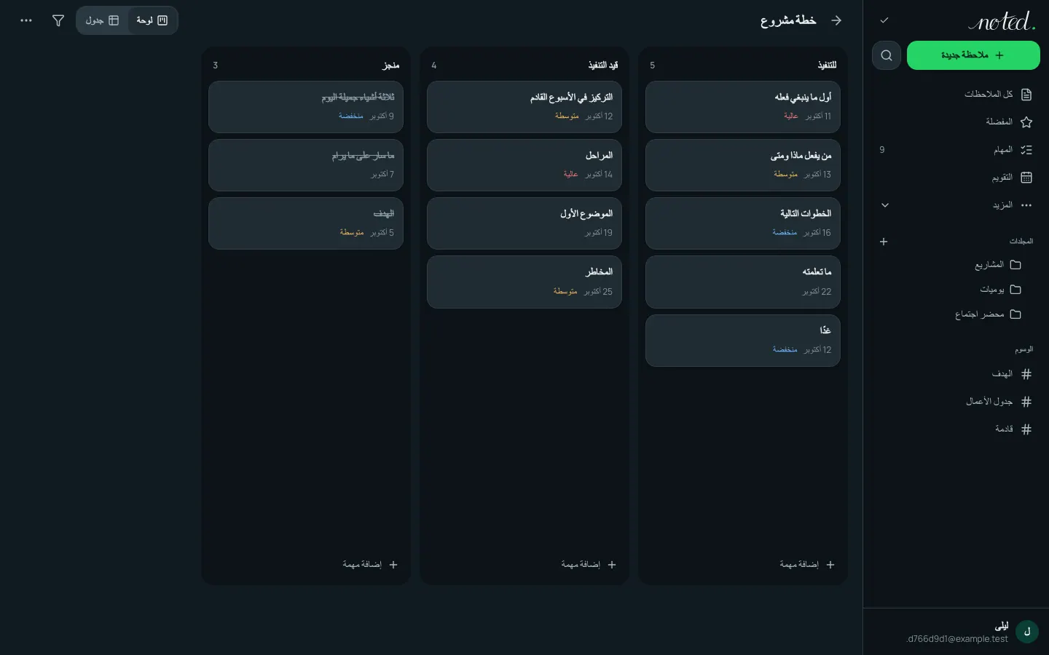Screen dimensions: 1049x655
Task: Click the hash icon of الهدف tag
Action: tap(1026, 374)
